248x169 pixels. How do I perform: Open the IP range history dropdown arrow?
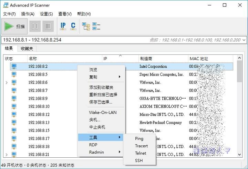tap(244, 40)
